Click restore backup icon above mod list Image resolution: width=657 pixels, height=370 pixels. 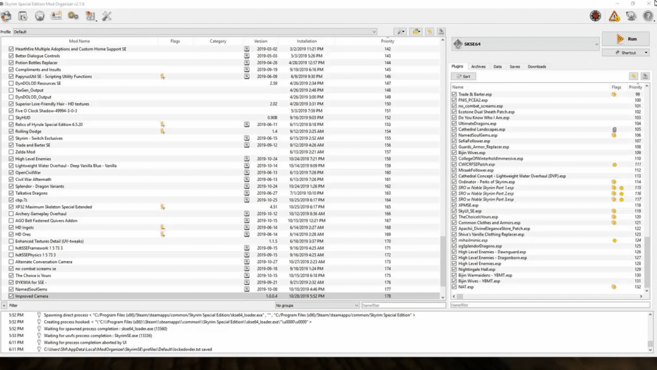430,31
